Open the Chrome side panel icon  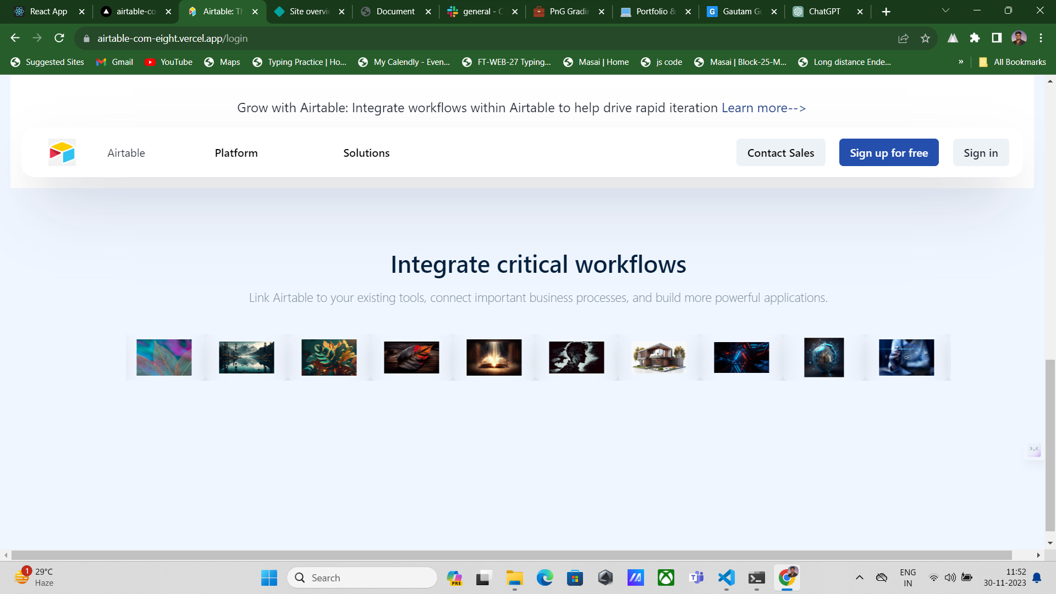(x=997, y=38)
